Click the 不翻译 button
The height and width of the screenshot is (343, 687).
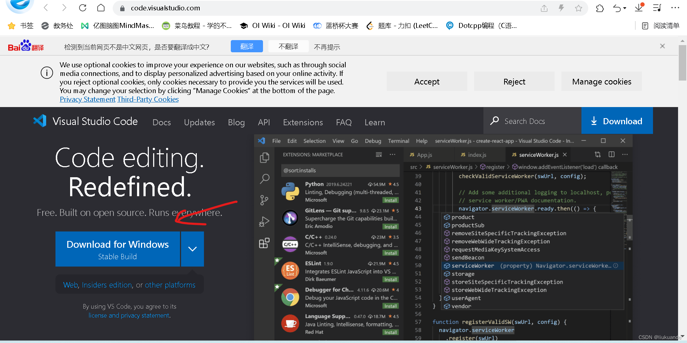pos(288,46)
